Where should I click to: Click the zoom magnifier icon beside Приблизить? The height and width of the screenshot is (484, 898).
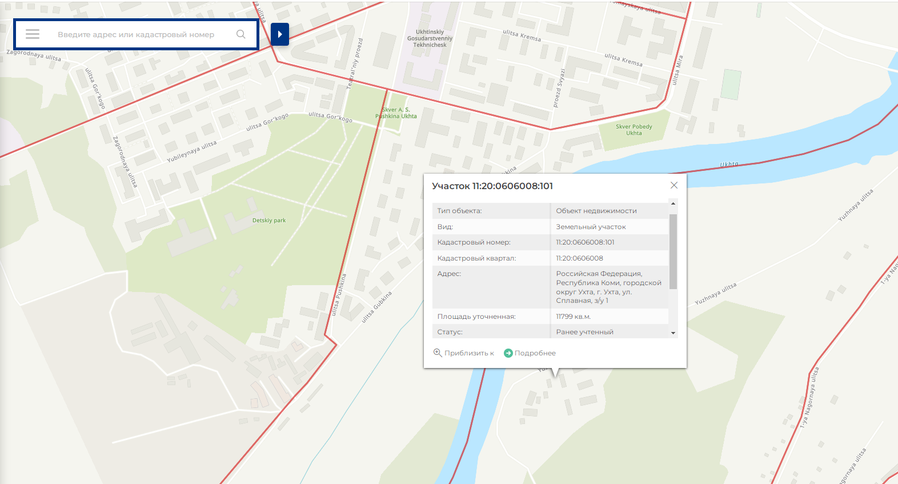tap(438, 353)
